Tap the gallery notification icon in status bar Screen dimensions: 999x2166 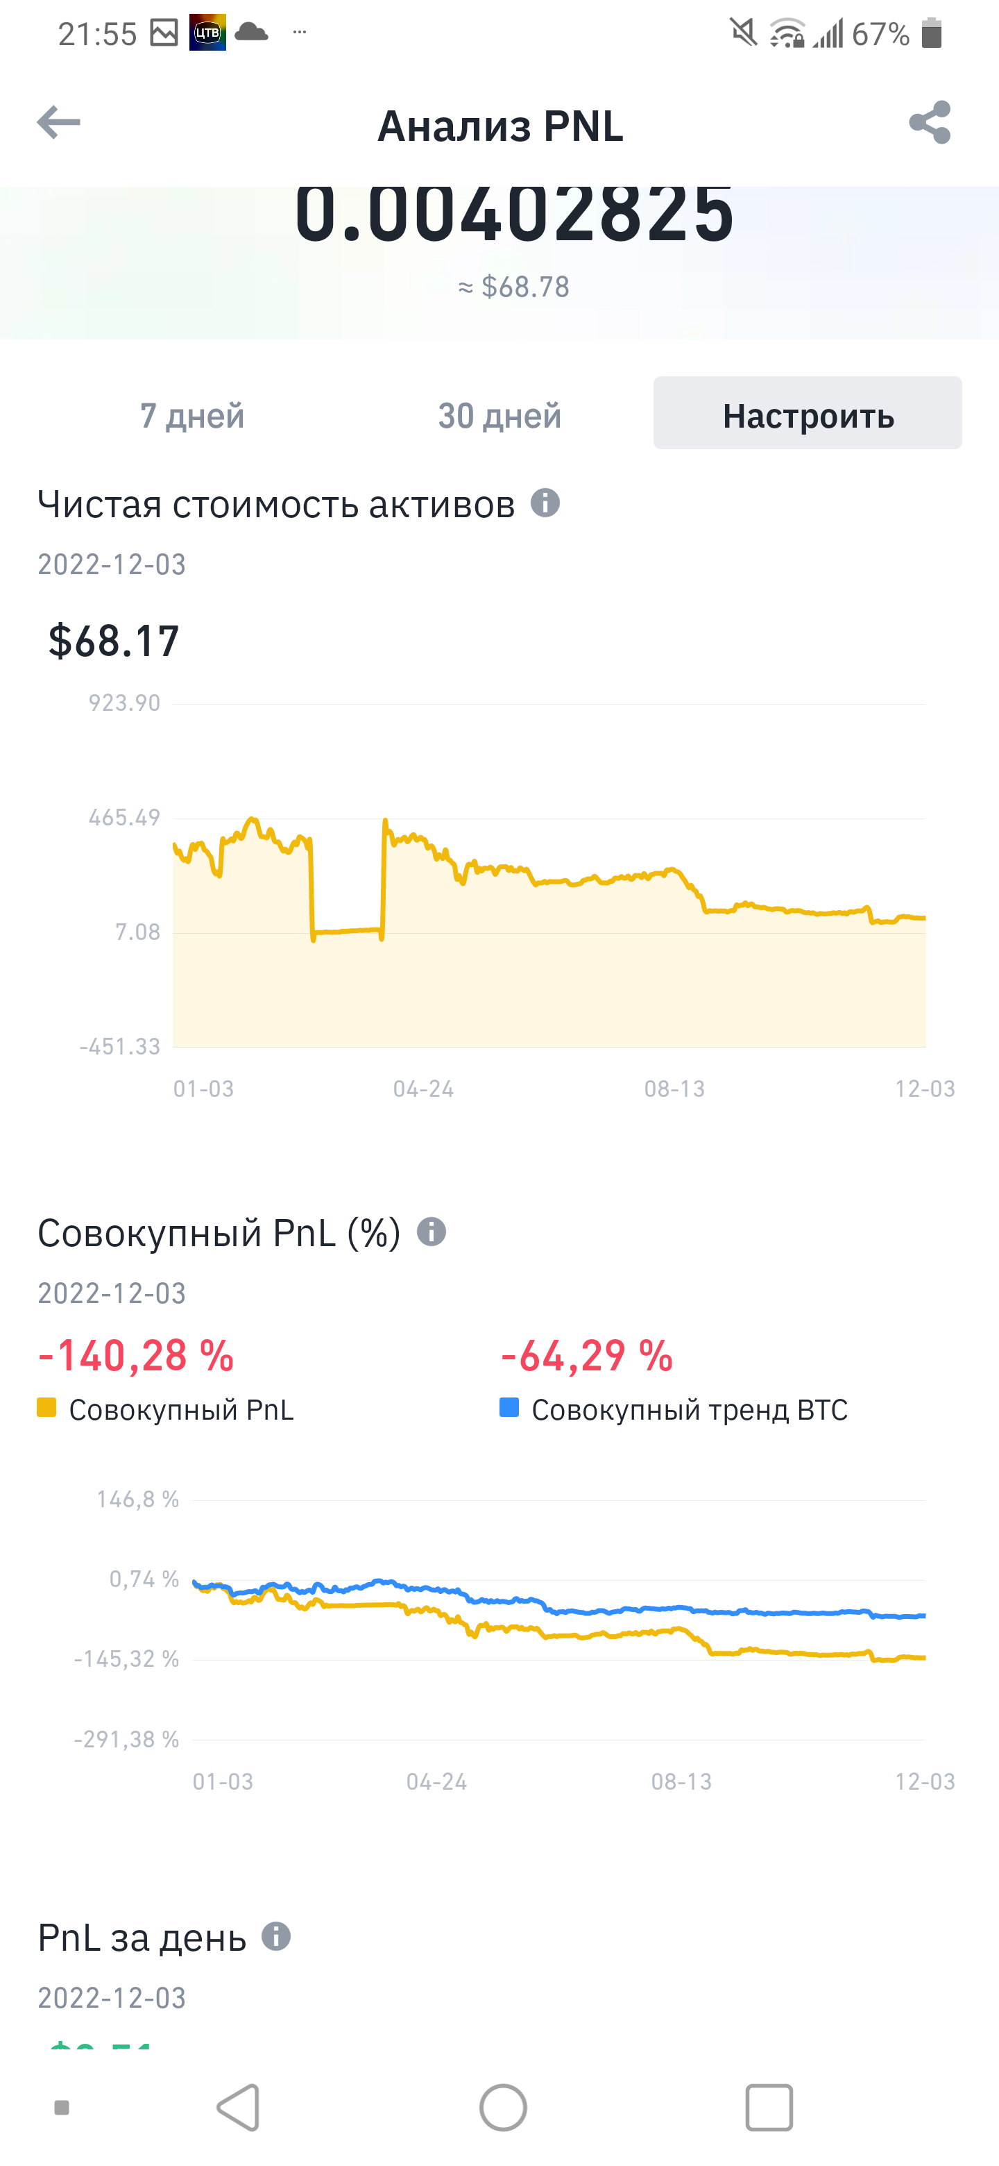click(164, 33)
